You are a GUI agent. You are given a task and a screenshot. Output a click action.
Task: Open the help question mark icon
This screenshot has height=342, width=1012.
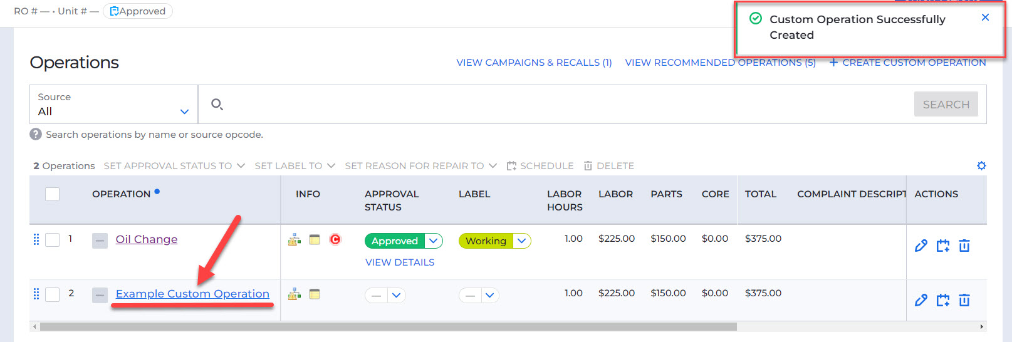[36, 134]
